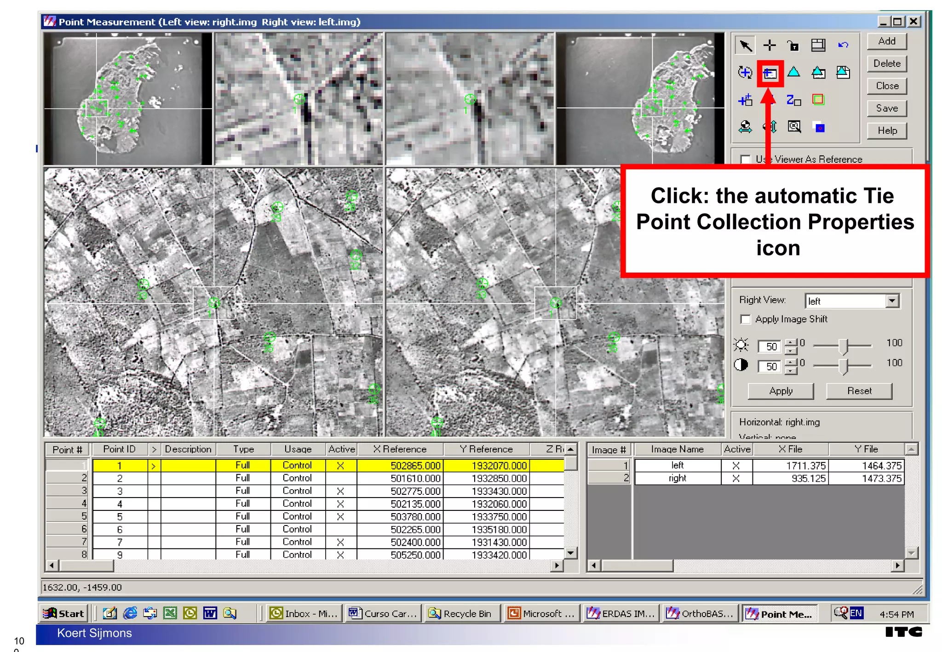Decrease brightness with the down stepper
This screenshot has height=652, width=942.
point(791,350)
